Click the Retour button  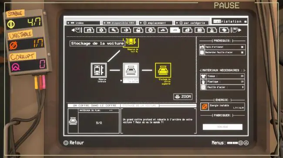(x=74, y=143)
